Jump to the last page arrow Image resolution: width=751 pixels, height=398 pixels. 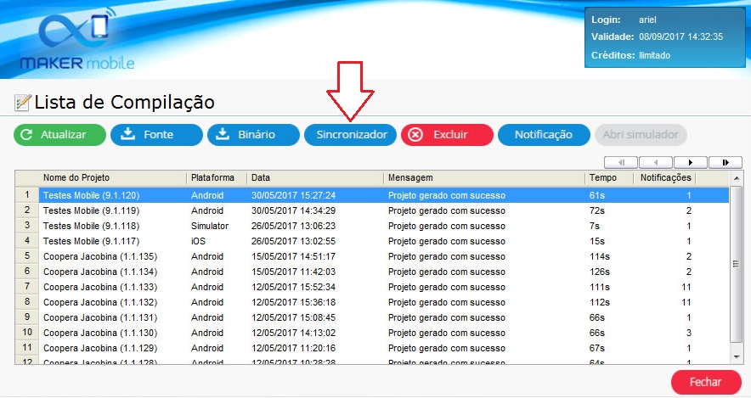pyautogui.click(x=725, y=162)
